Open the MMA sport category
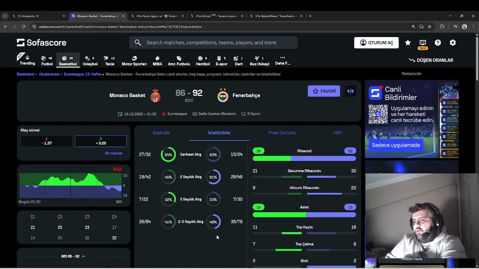Viewport: 479px width, 269px height. coord(158,61)
